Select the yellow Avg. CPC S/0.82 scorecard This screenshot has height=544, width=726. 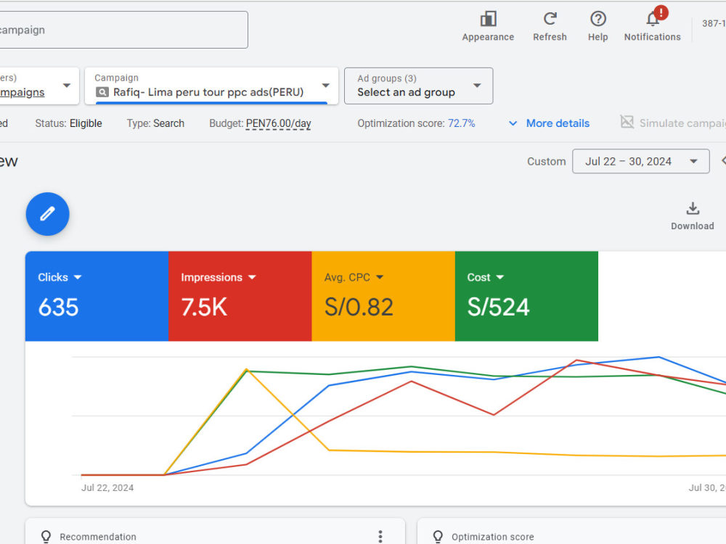tap(383, 296)
